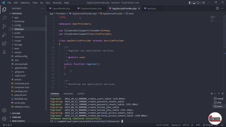
Task: Click the Prettier status bar item
Action: click(208, 125)
